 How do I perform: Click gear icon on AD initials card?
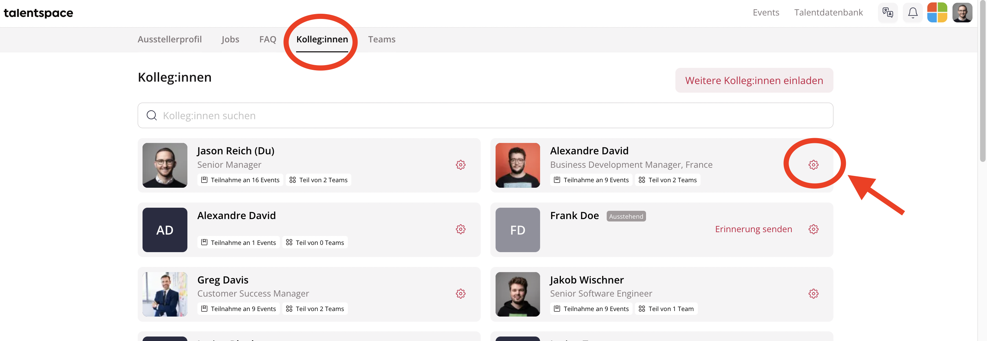[461, 229]
